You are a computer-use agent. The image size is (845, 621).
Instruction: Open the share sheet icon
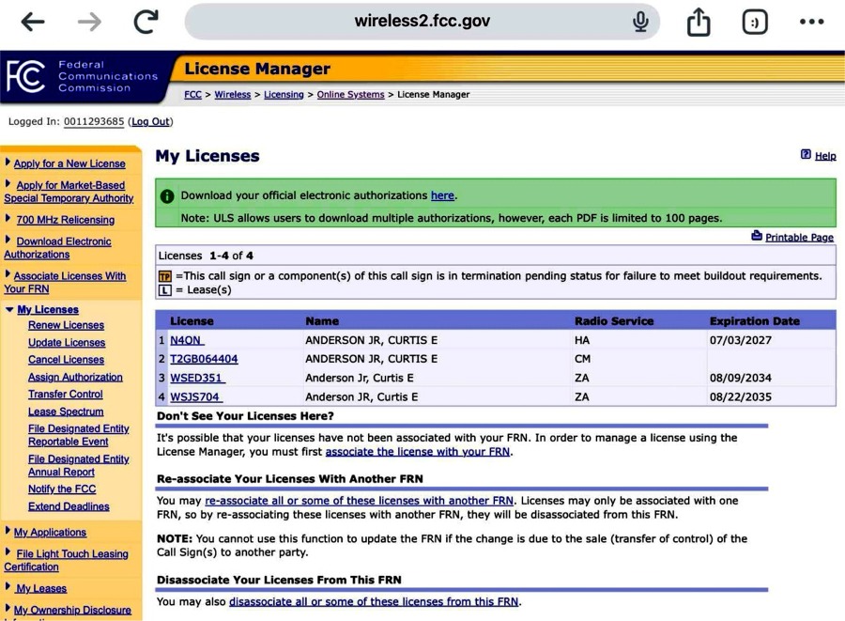[699, 22]
